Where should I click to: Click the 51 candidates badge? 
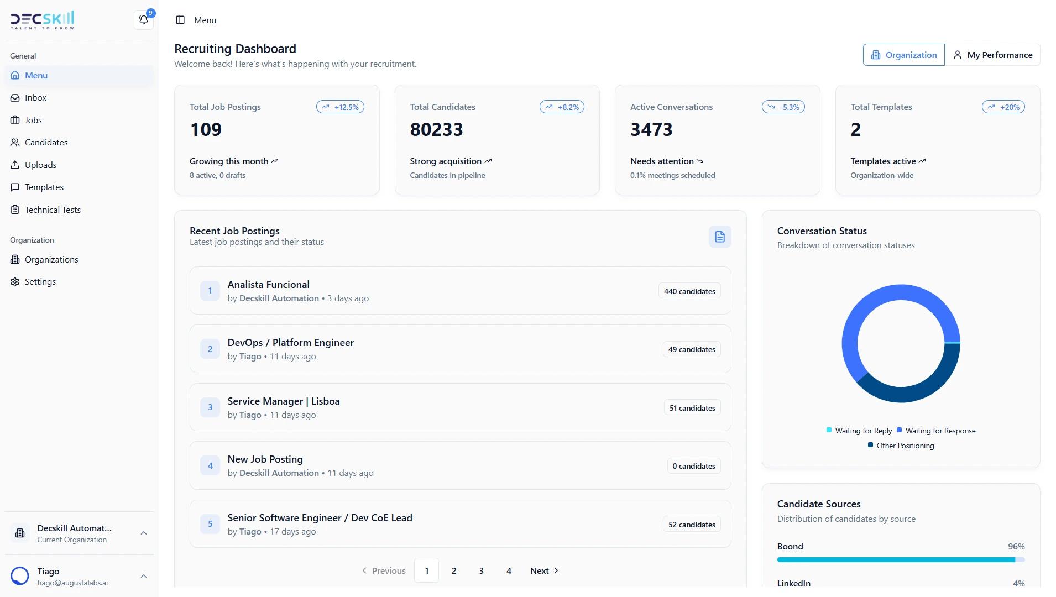pyautogui.click(x=692, y=408)
